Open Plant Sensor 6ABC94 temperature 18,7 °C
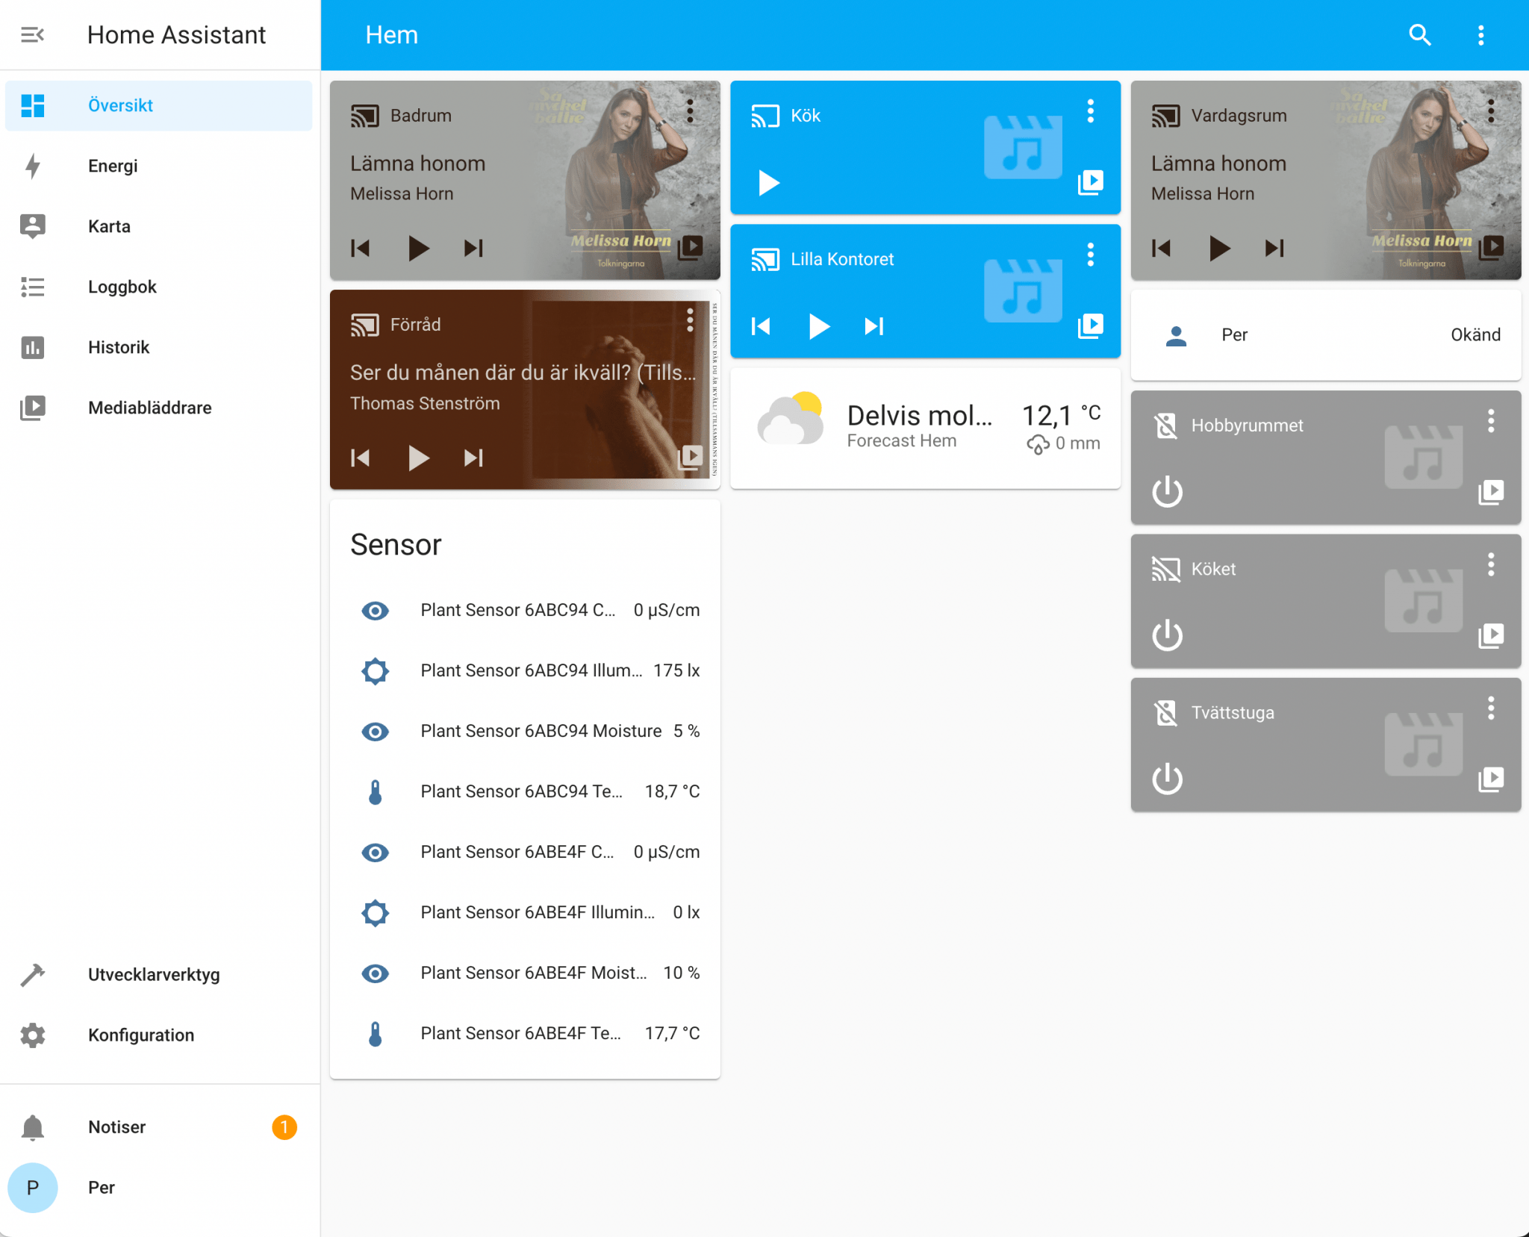Image resolution: width=1529 pixels, height=1237 pixels. coord(525,791)
